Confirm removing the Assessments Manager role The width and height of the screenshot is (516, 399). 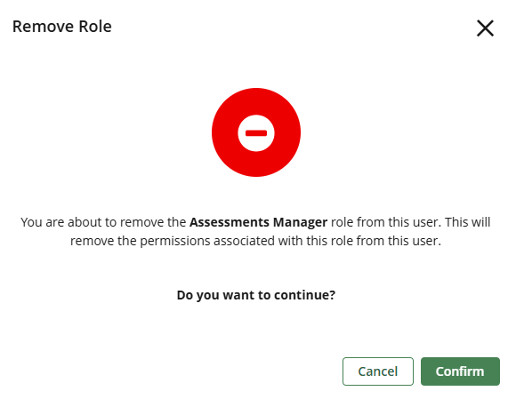coord(460,371)
